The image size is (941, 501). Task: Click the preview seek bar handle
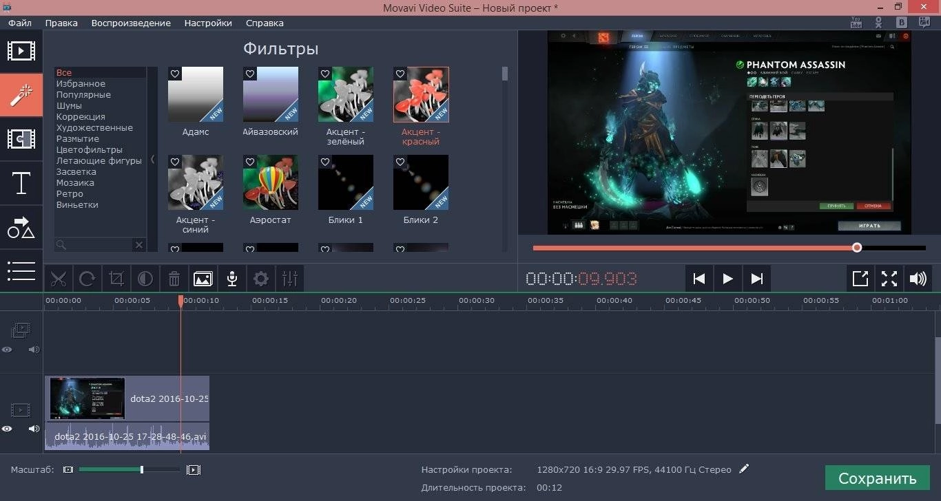tap(856, 248)
